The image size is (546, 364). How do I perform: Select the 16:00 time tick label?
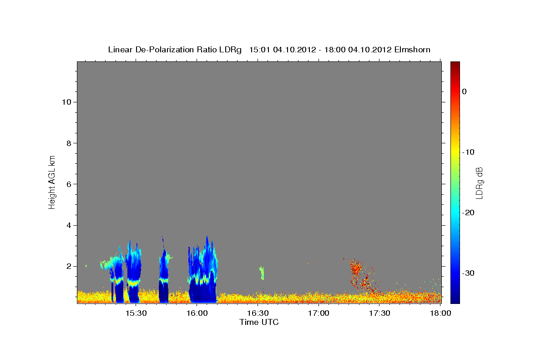(x=197, y=313)
